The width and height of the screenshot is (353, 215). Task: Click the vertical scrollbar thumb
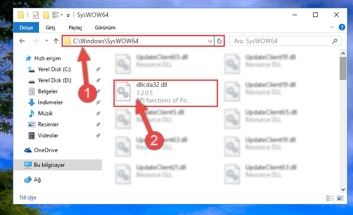point(343,68)
